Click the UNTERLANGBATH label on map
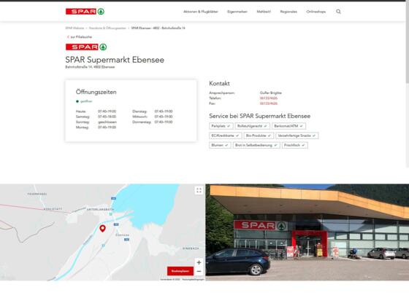Screen dimensions: 409x306 click(100, 210)
